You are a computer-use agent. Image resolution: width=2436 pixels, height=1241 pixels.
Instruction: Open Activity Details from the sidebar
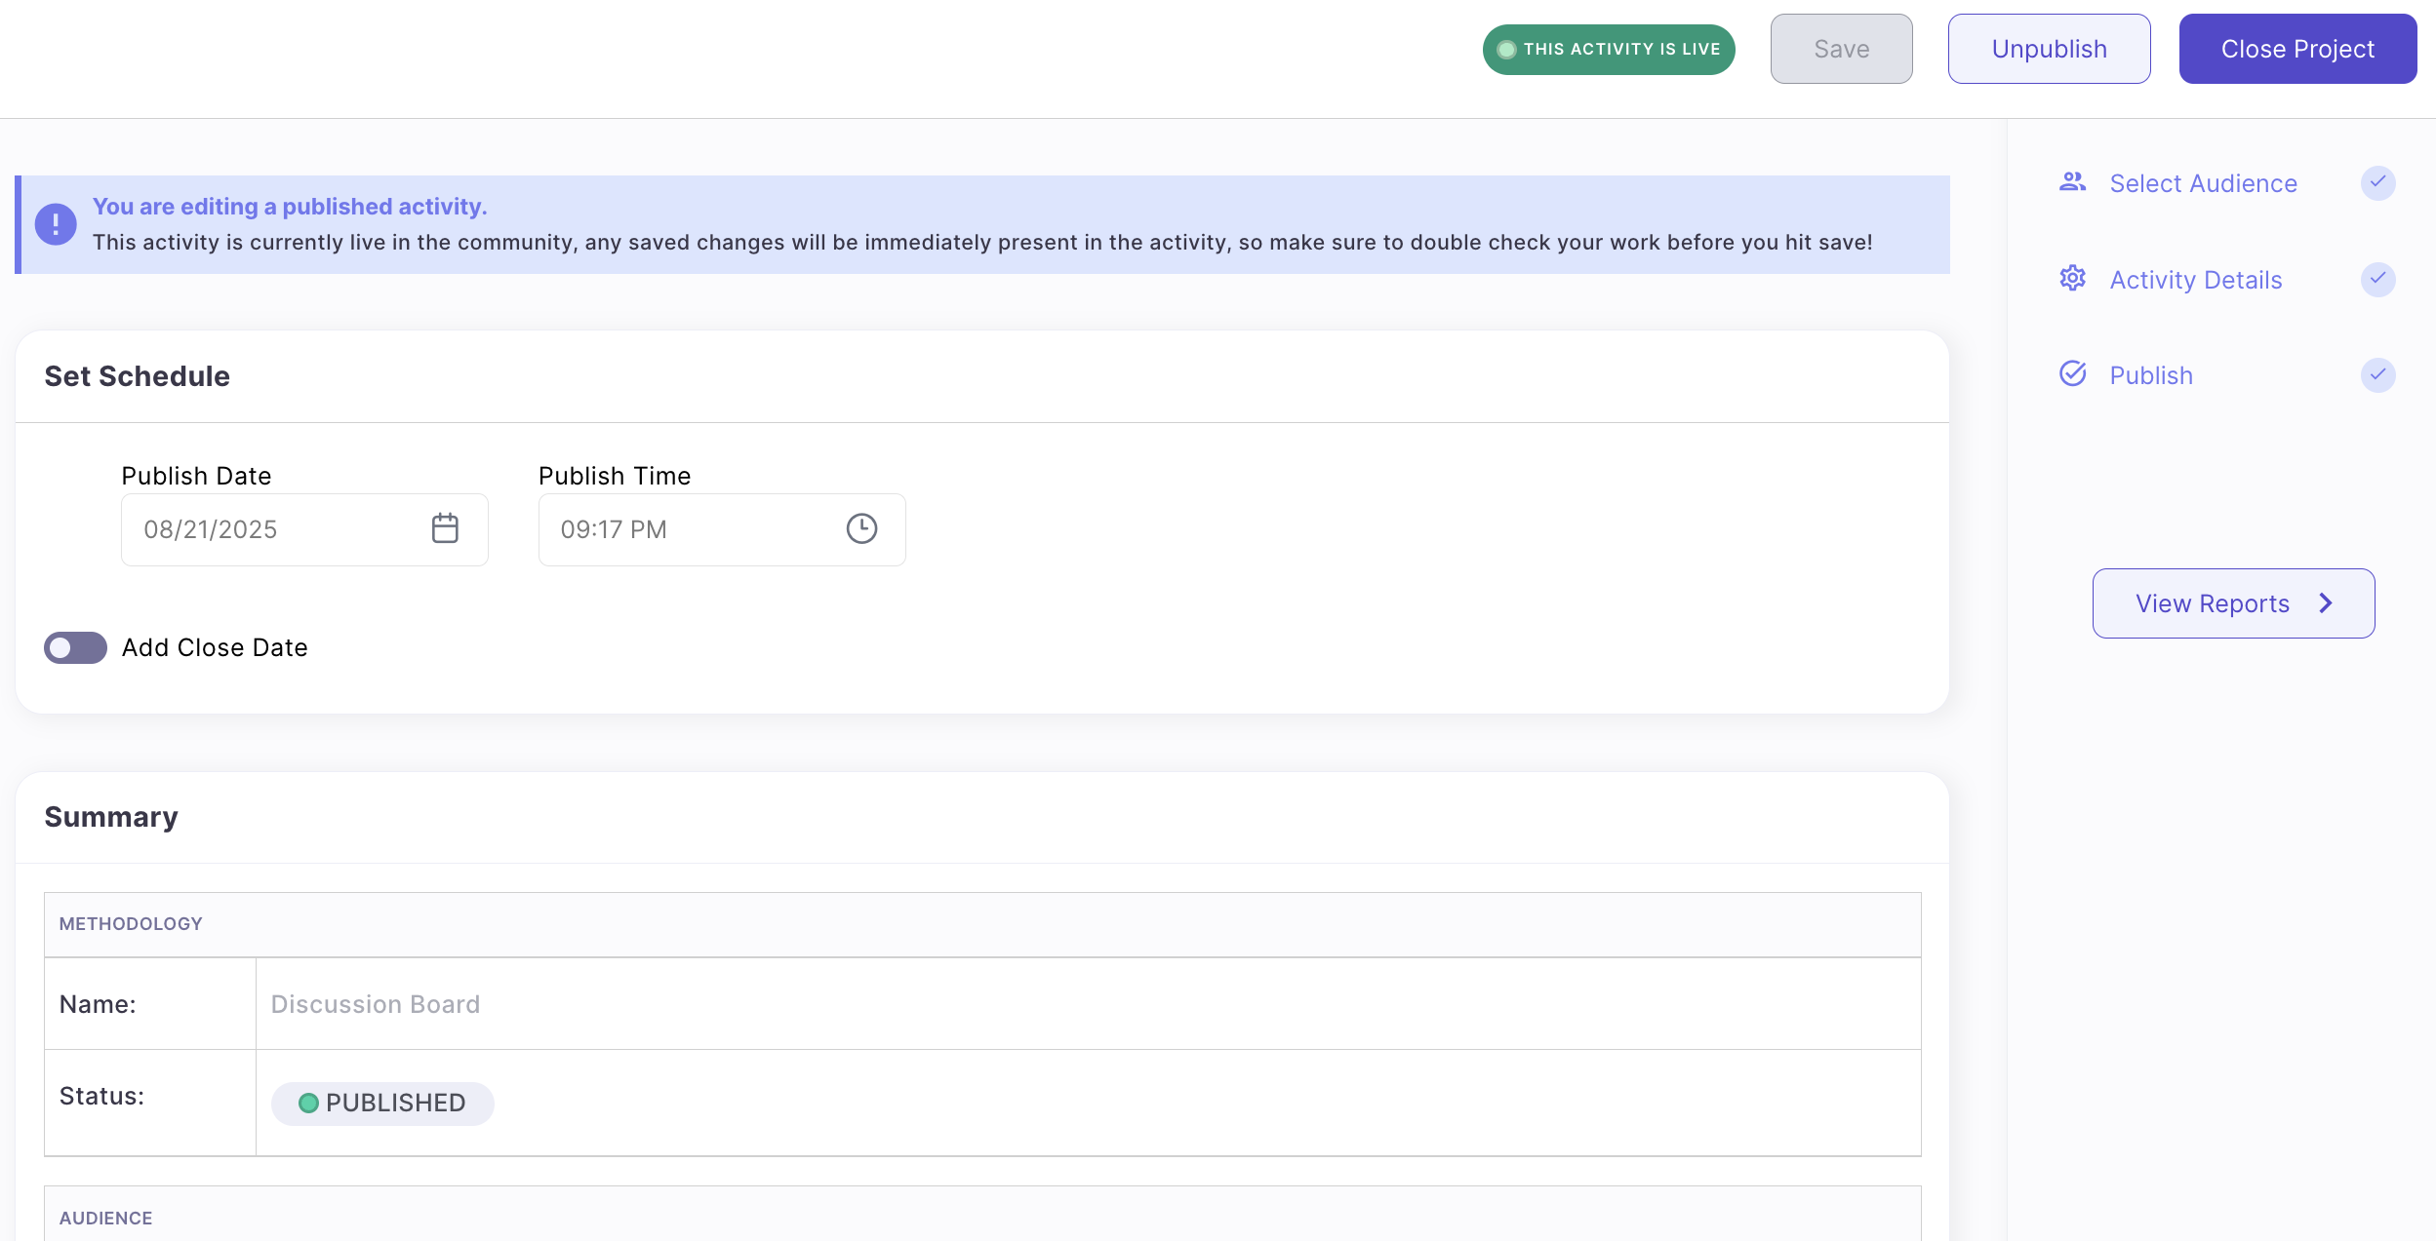coord(2195,280)
